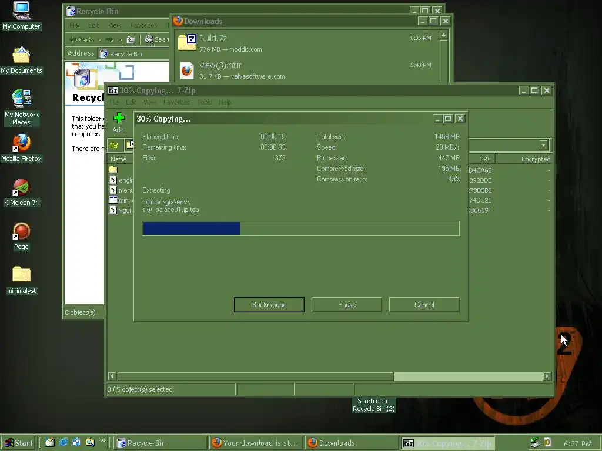Click the Start button
The width and height of the screenshot is (602, 451).
tap(18, 443)
